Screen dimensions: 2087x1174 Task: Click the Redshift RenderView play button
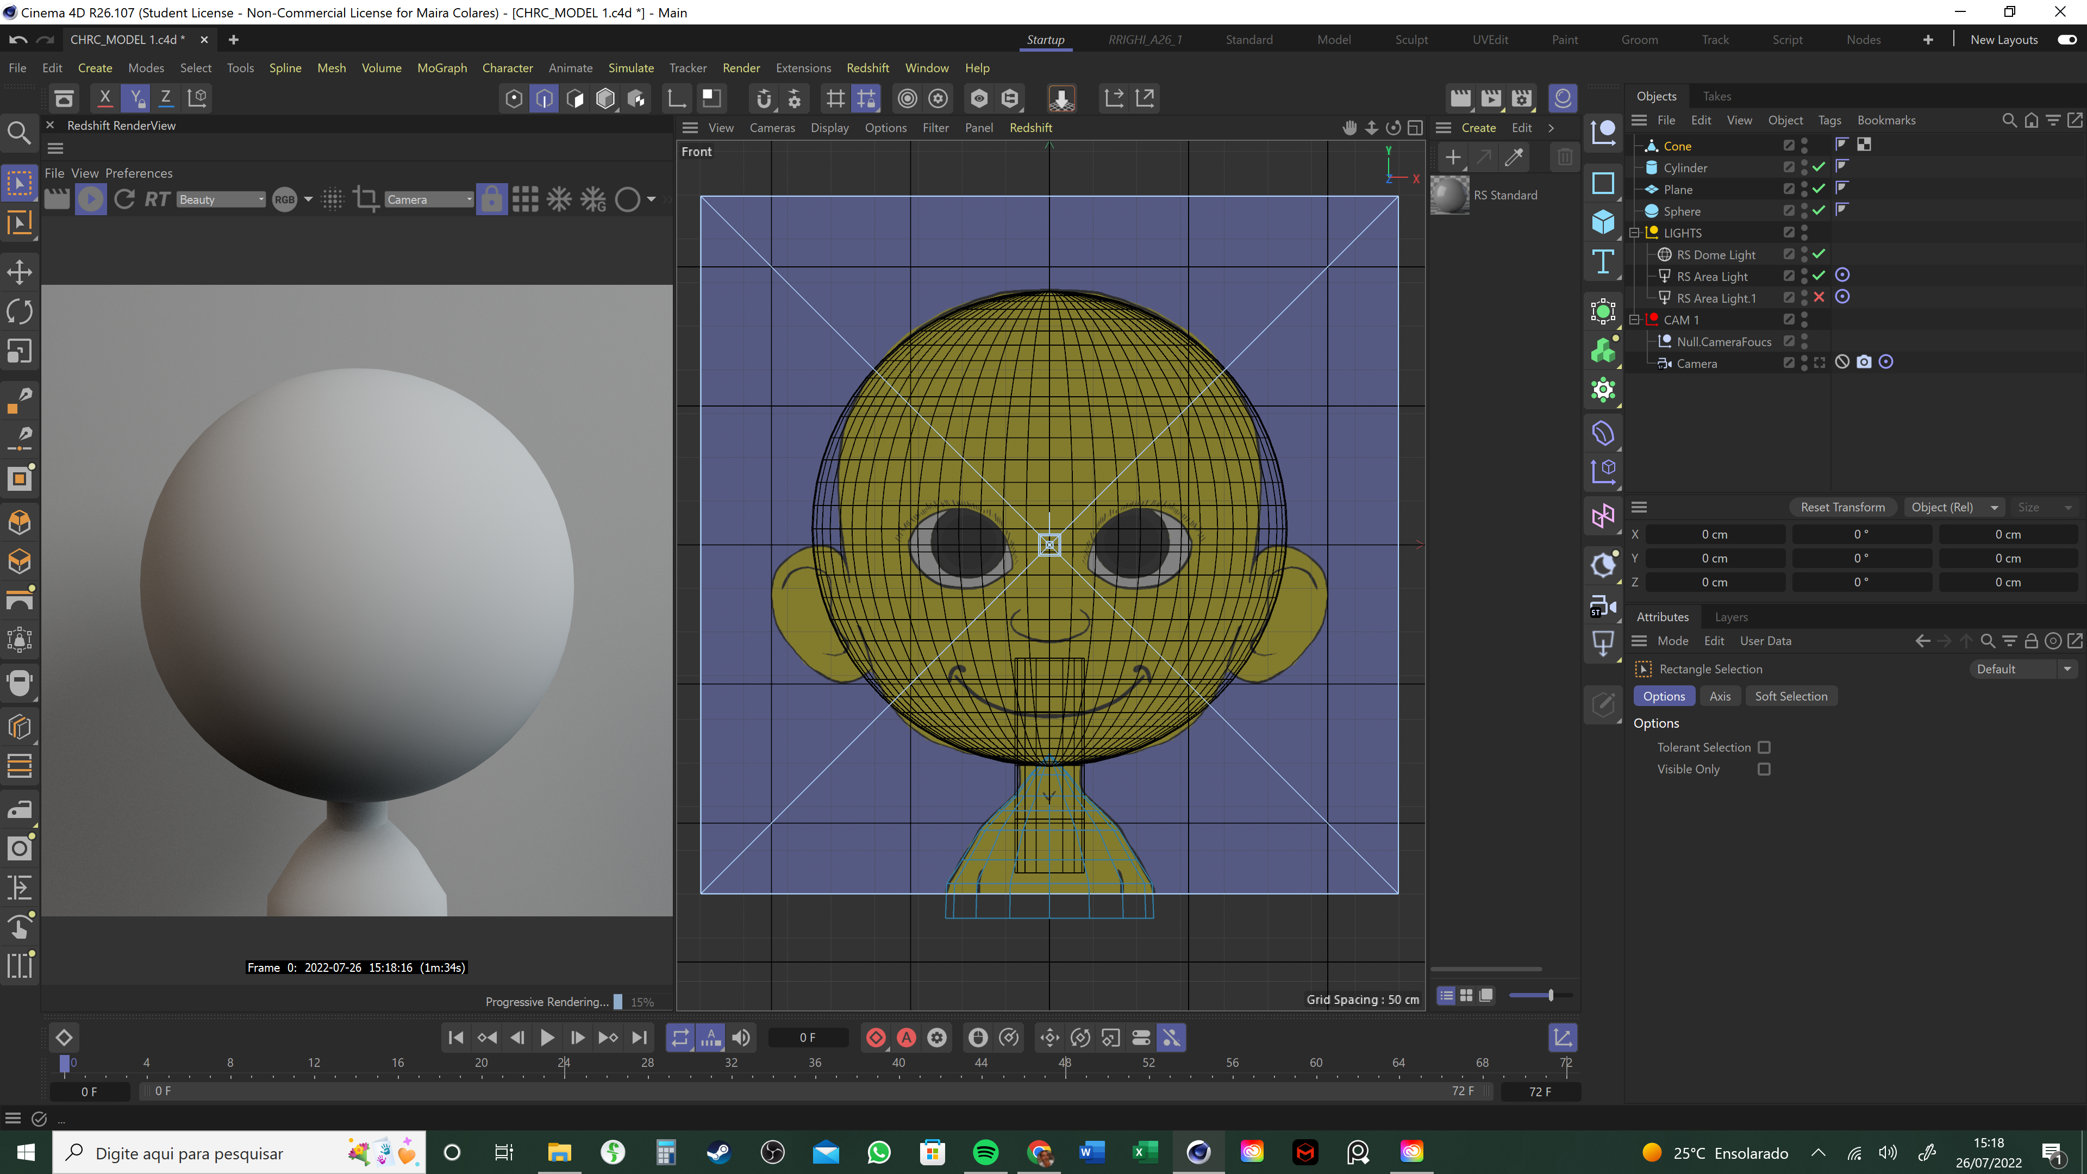[x=91, y=199]
